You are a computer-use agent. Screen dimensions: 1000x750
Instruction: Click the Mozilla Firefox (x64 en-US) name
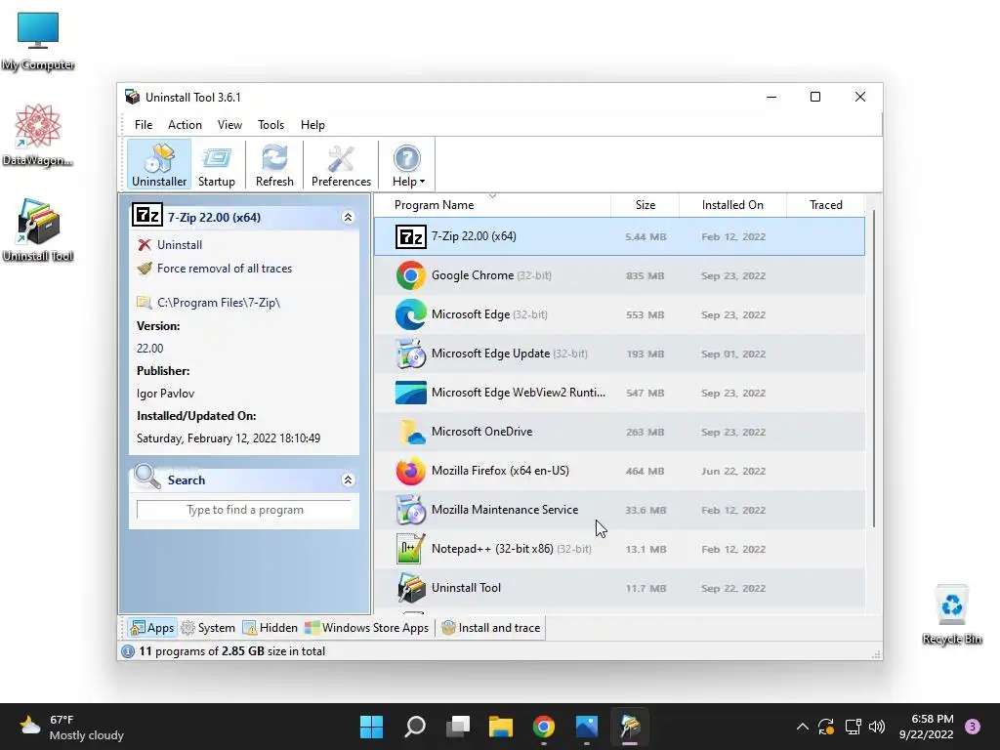501,471
